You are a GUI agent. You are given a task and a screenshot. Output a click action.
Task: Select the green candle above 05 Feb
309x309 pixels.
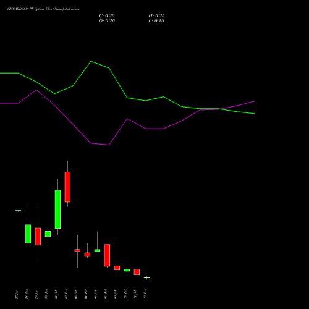[x=97, y=250]
